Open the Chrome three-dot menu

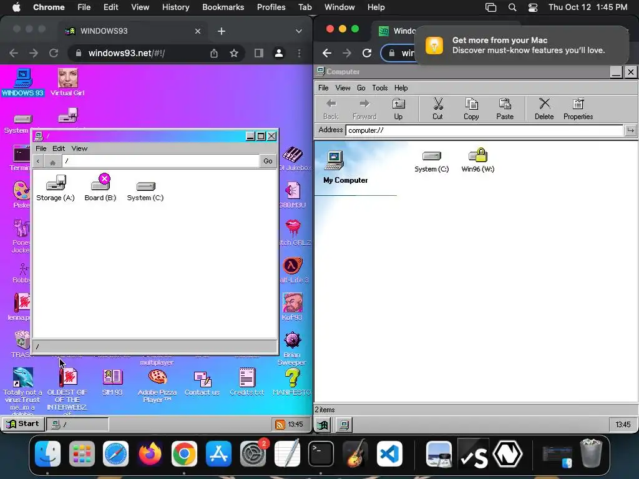pos(300,53)
